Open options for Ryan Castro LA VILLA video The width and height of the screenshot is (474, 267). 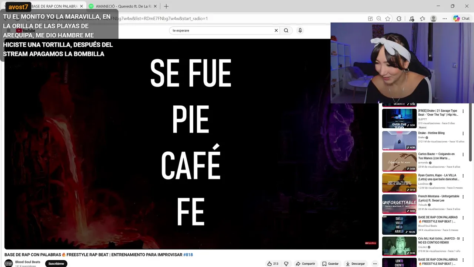(463, 176)
